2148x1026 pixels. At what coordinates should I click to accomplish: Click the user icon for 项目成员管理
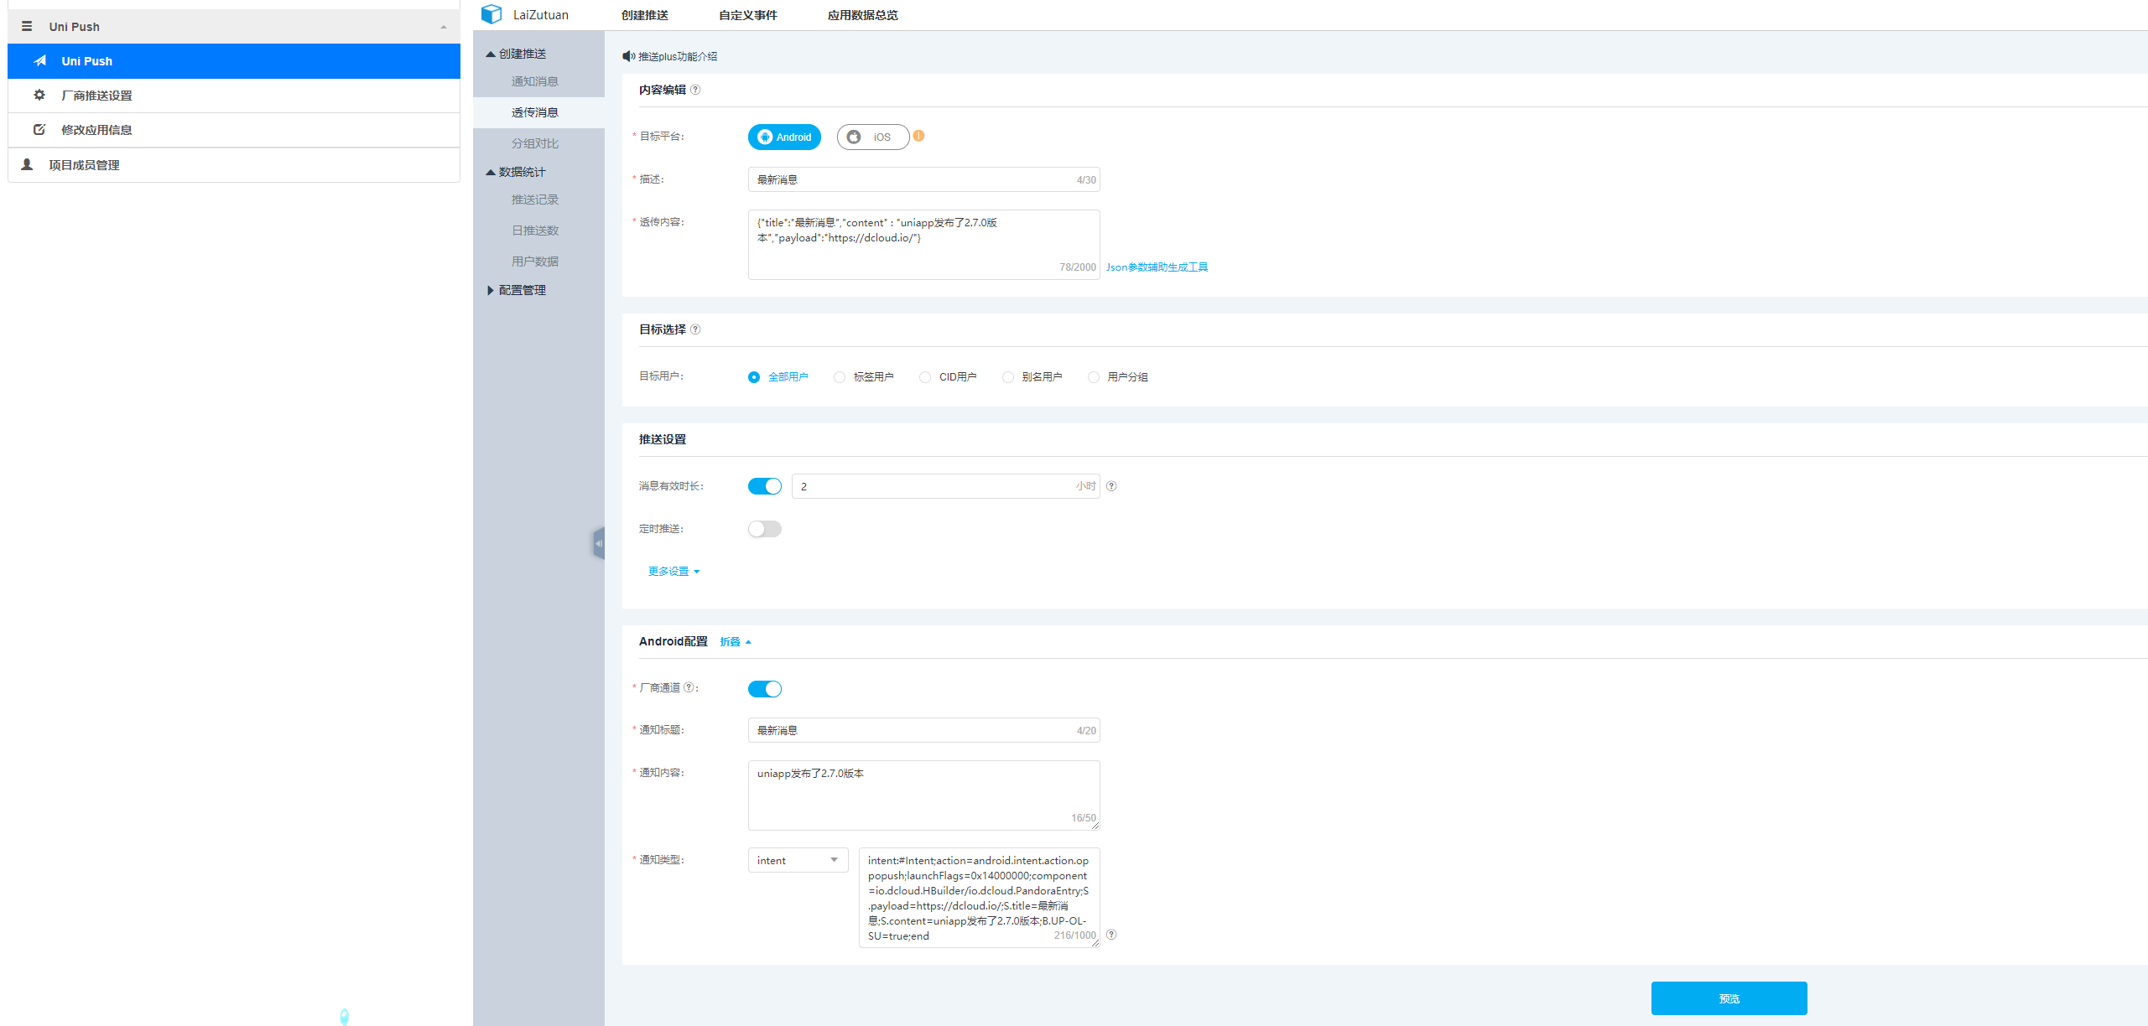(27, 164)
